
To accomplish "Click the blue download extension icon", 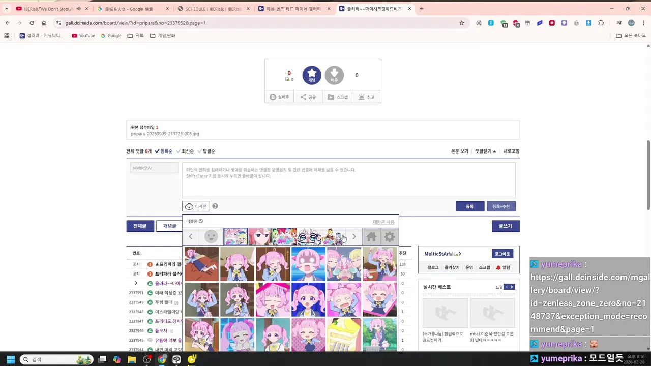I will (588, 23).
